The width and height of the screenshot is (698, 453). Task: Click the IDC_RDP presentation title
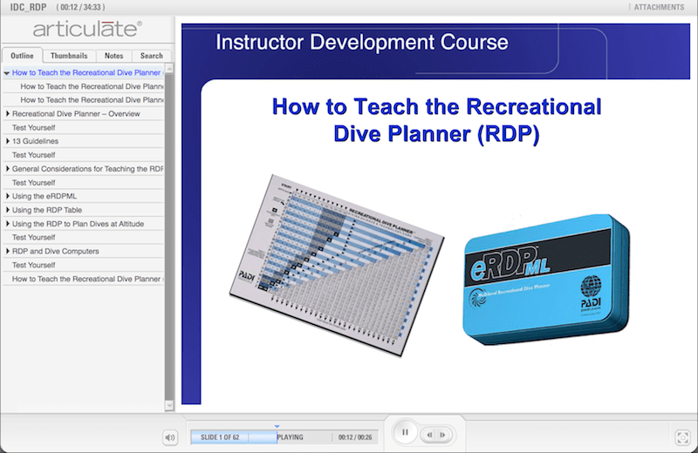click(28, 7)
